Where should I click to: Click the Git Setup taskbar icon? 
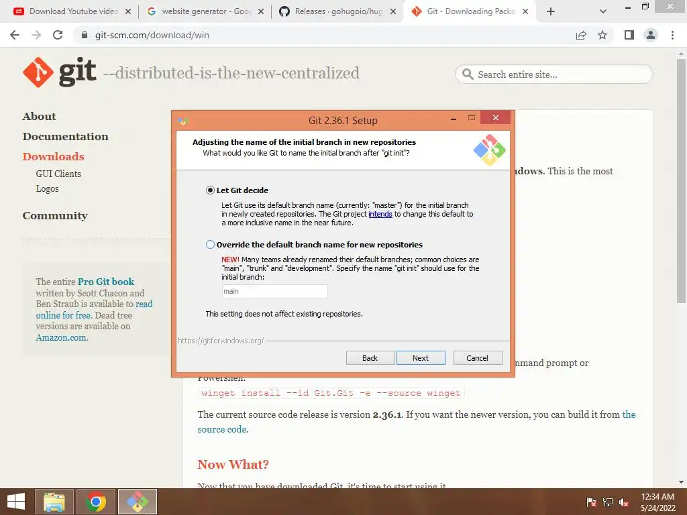click(138, 502)
